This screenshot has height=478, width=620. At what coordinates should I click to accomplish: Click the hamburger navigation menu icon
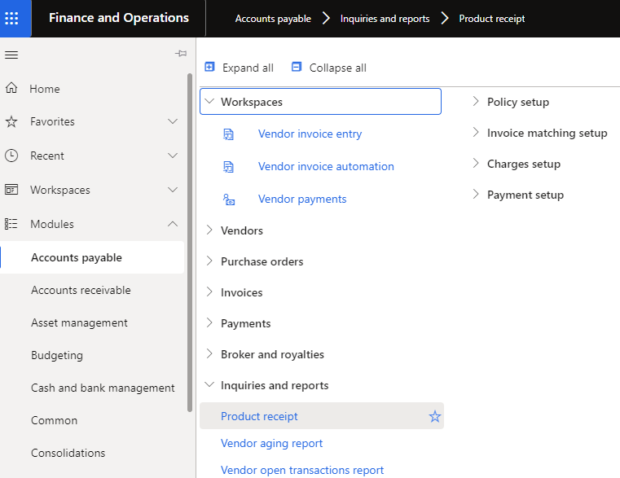coord(11,55)
